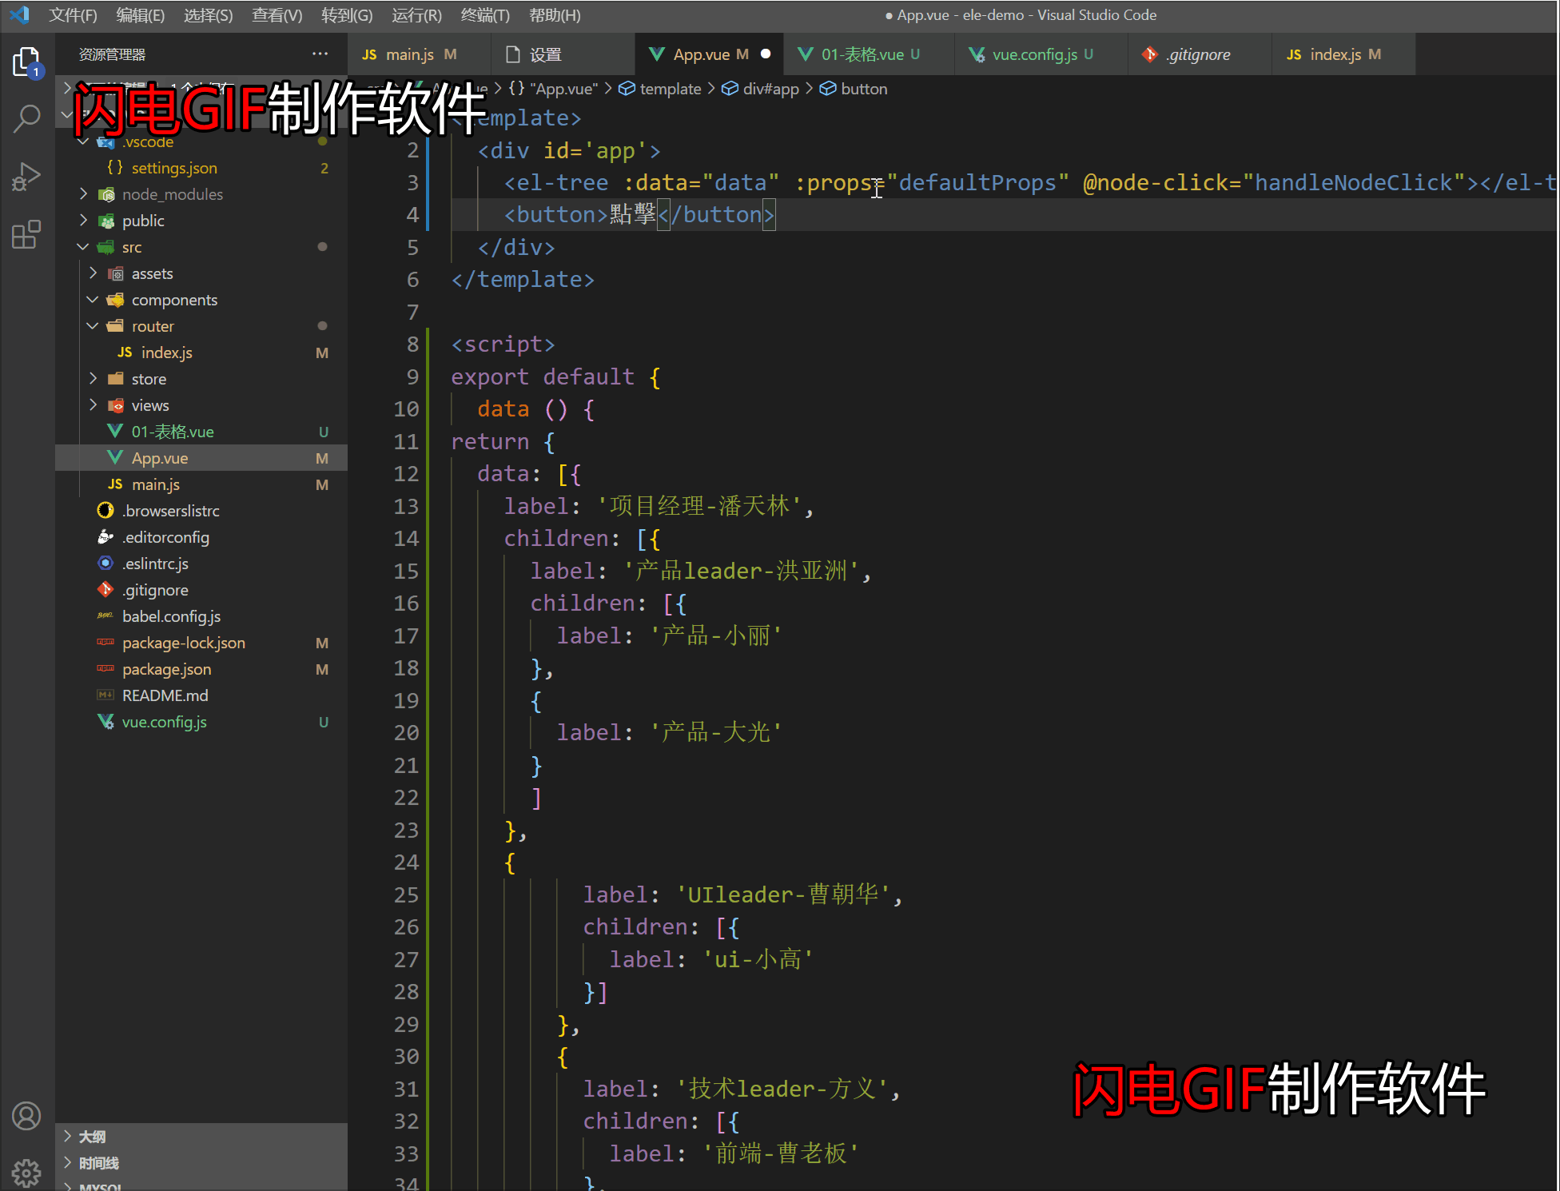Open the Explorer activity bar icon
The width and height of the screenshot is (1560, 1191).
click(x=26, y=62)
